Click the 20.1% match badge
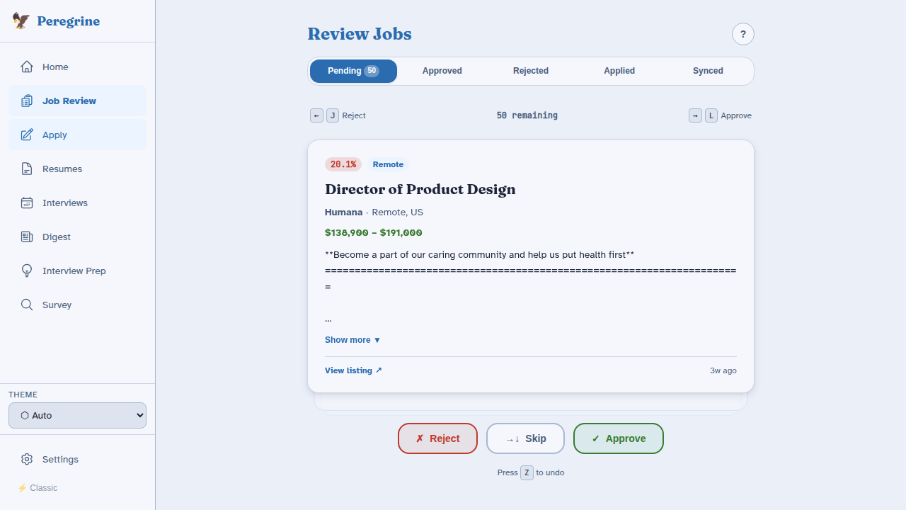Screen dimensions: 906x510 tap(343, 164)
